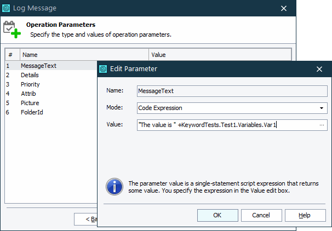
Task: Select the Details parameter row
Action: coord(30,75)
